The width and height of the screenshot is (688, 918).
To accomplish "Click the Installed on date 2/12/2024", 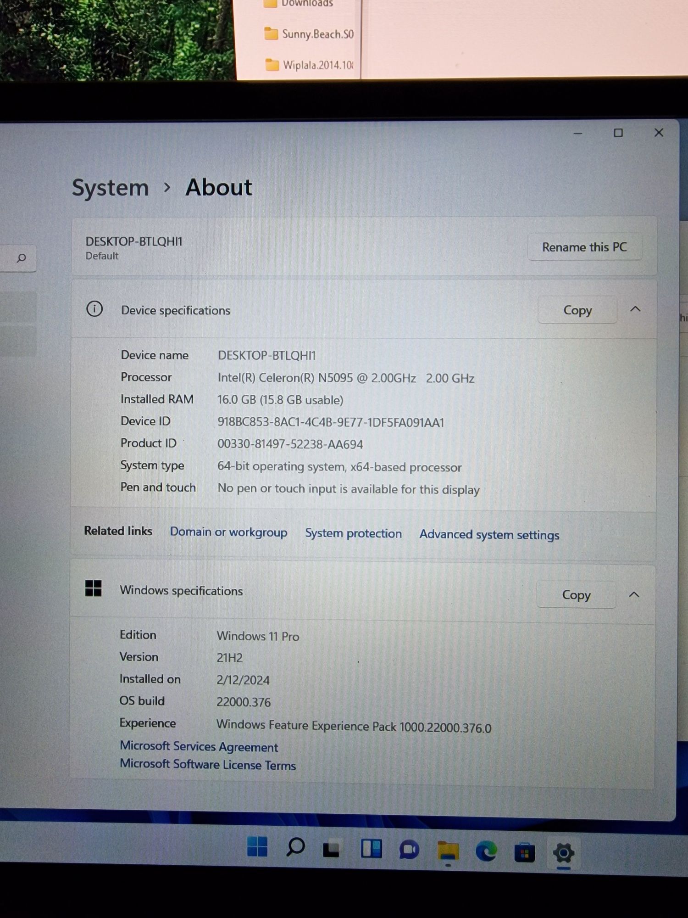I will pyautogui.click(x=243, y=680).
